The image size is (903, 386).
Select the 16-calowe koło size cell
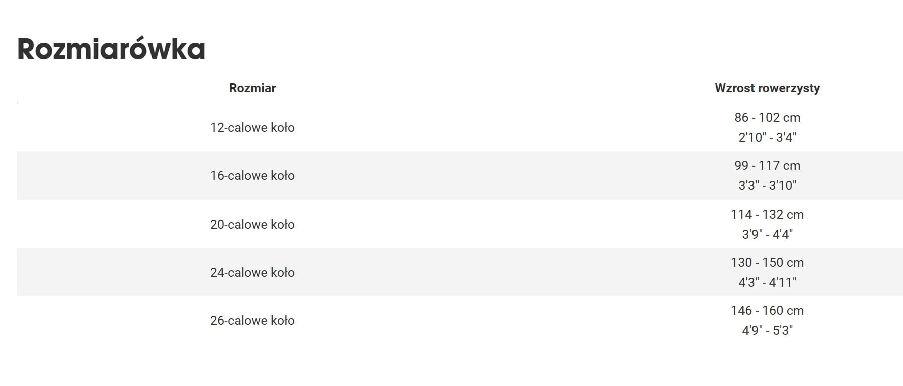(x=252, y=176)
